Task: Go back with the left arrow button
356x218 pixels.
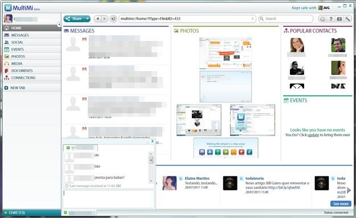Action: [97, 19]
